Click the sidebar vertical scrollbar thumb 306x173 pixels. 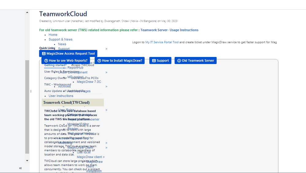pos(27,107)
